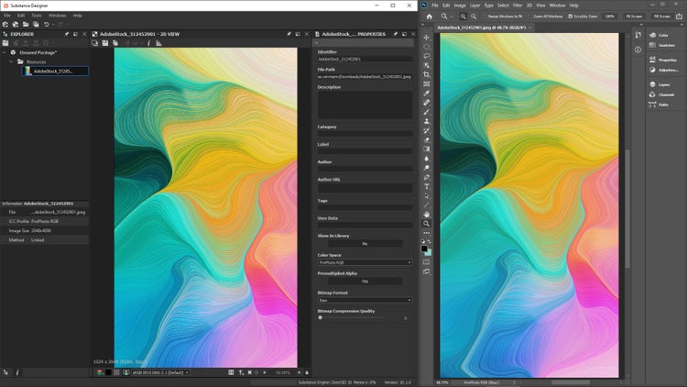Pick the Type tool in Photoshop

(427, 186)
